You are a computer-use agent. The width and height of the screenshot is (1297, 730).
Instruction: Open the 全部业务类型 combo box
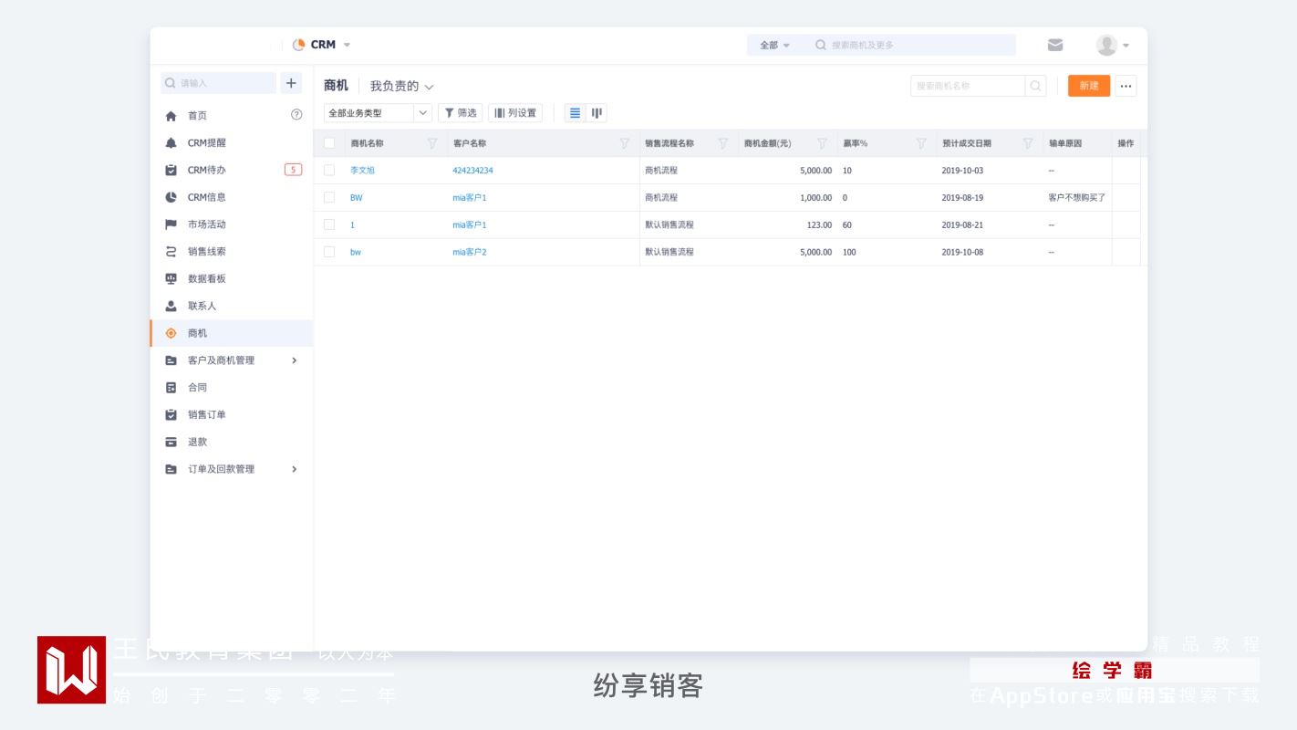(x=379, y=113)
